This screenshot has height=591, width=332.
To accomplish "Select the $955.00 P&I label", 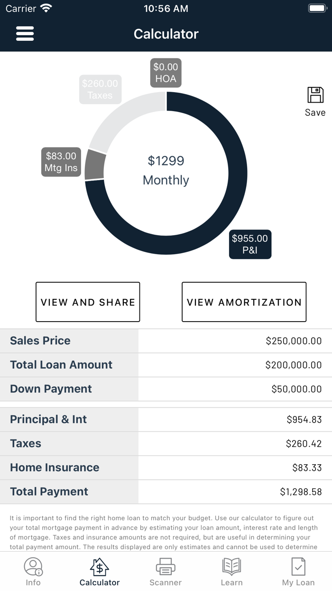I will click(x=250, y=244).
